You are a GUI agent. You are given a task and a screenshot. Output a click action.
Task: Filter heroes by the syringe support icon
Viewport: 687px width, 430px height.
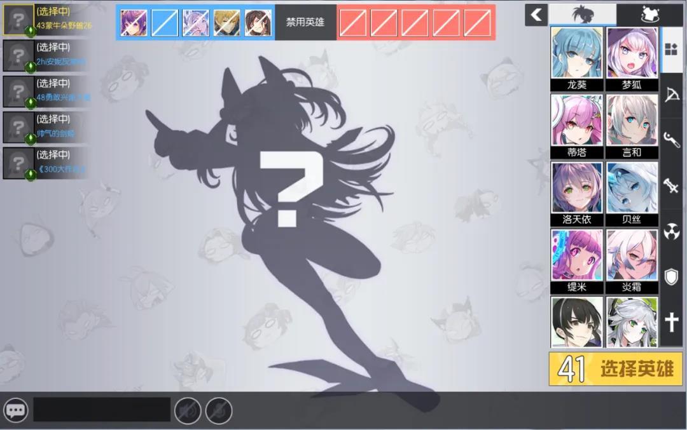672,185
